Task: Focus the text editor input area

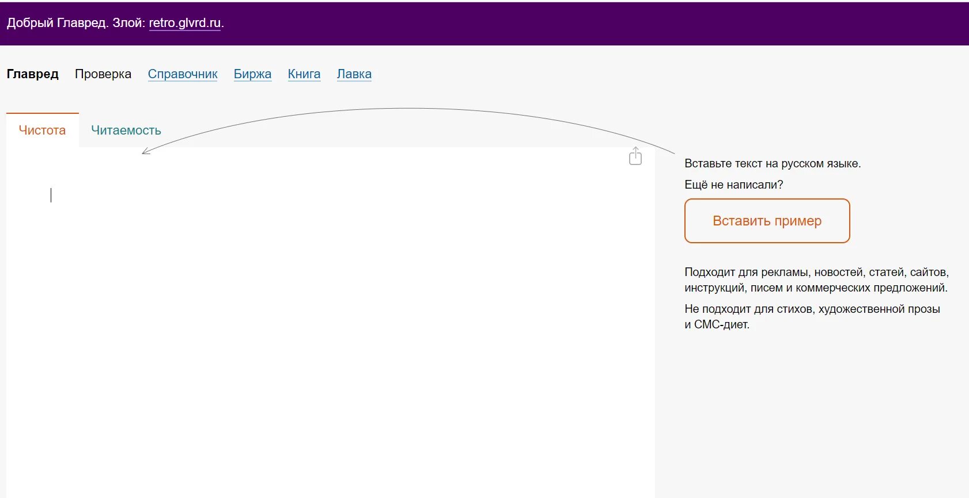Action: click(331, 322)
